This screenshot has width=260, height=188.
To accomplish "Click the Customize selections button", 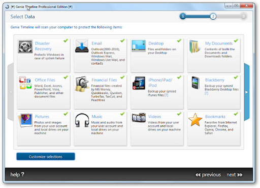I will (x=46, y=157).
